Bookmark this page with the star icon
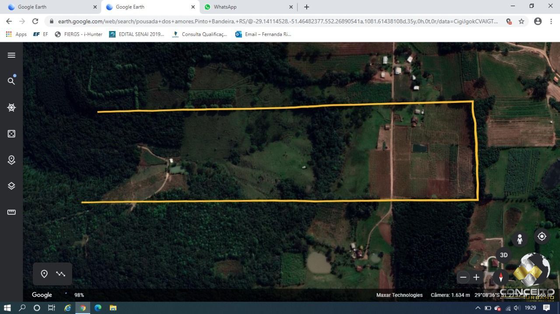 click(x=521, y=21)
